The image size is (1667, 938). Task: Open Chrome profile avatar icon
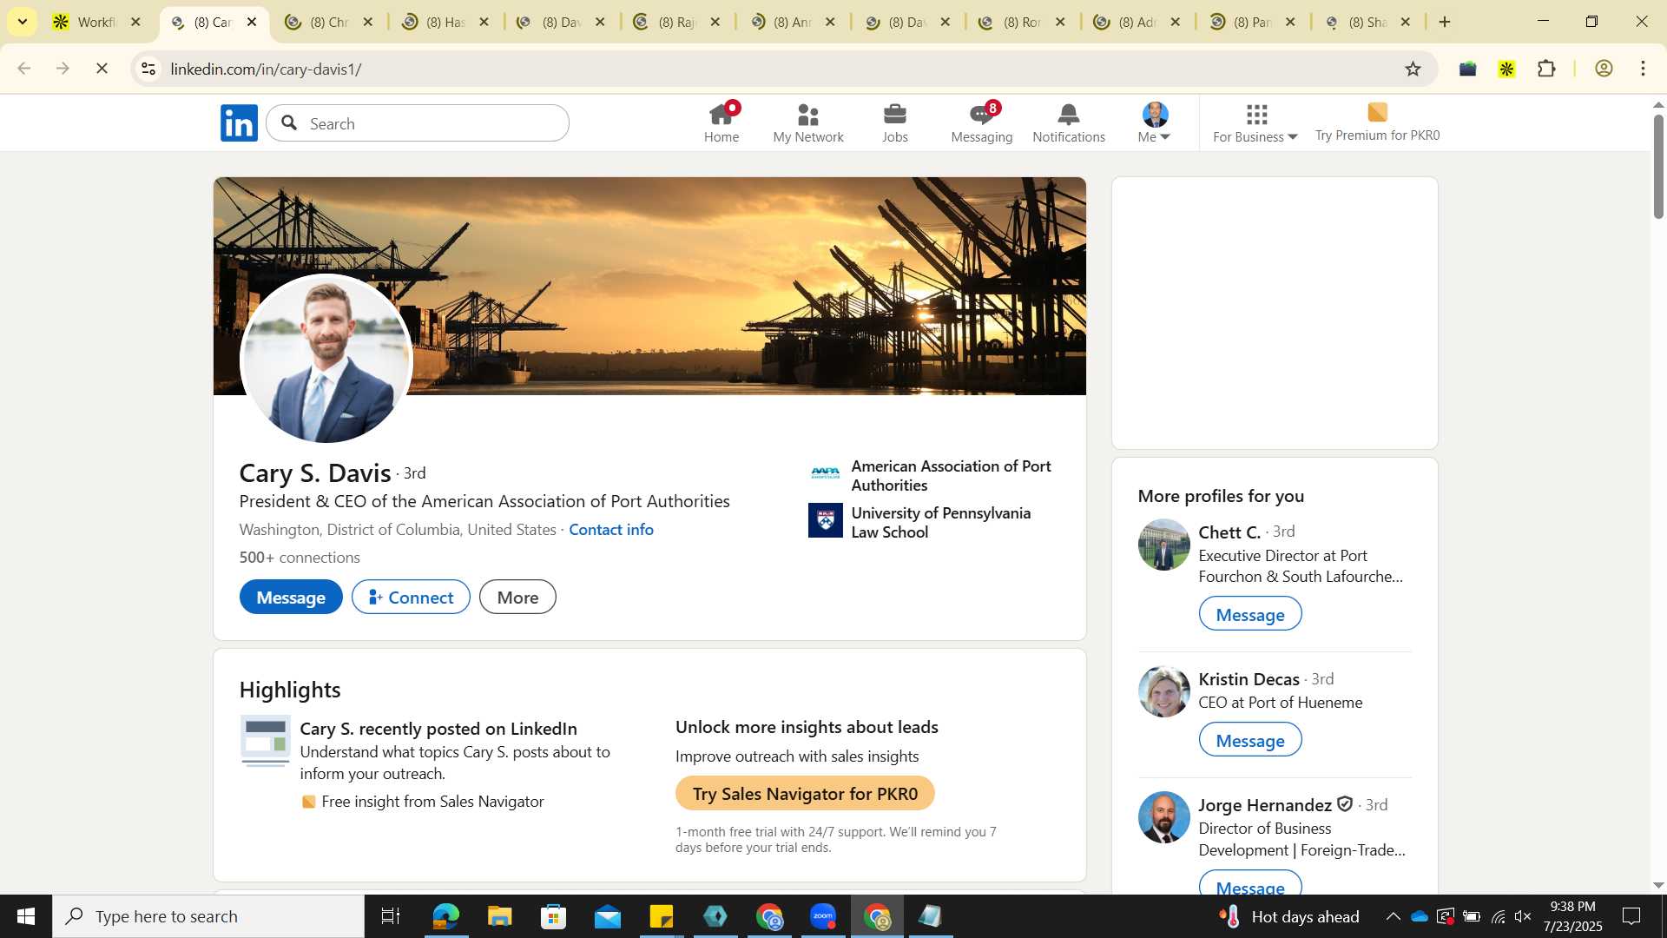click(1604, 69)
